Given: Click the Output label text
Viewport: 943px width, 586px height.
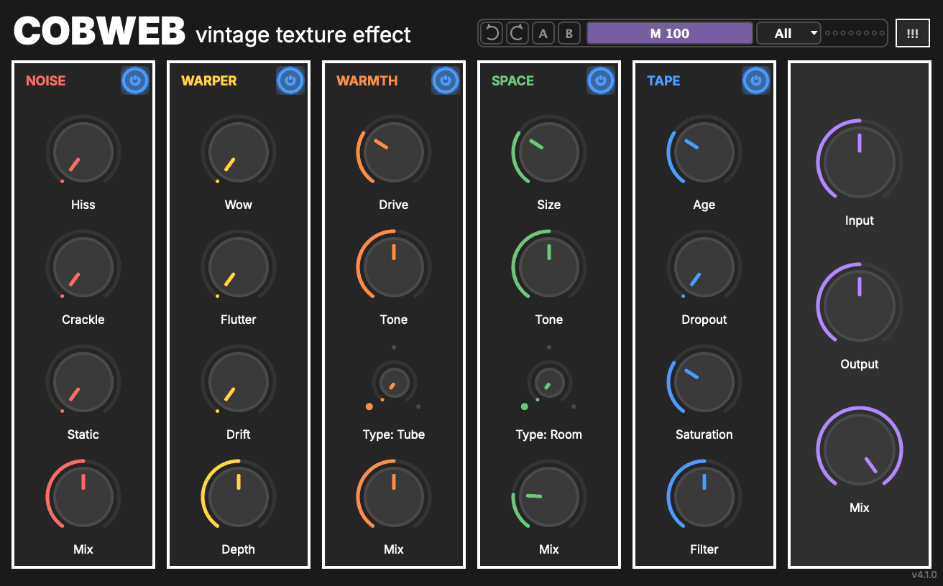Looking at the screenshot, I should [860, 364].
